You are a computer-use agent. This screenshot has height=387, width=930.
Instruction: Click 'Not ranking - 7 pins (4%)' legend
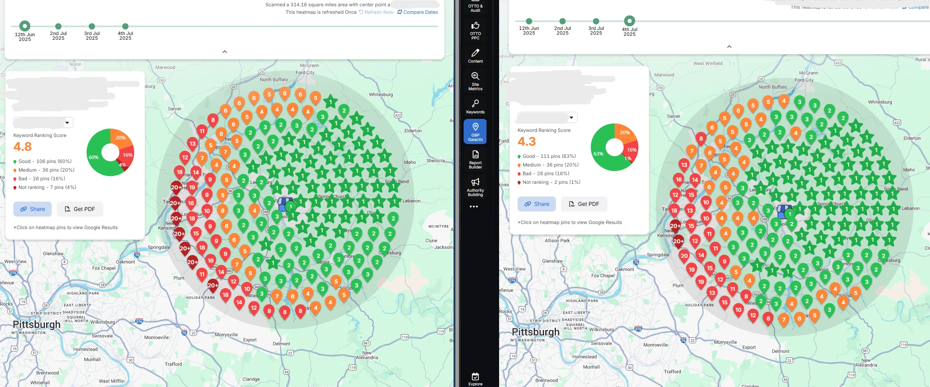point(47,187)
